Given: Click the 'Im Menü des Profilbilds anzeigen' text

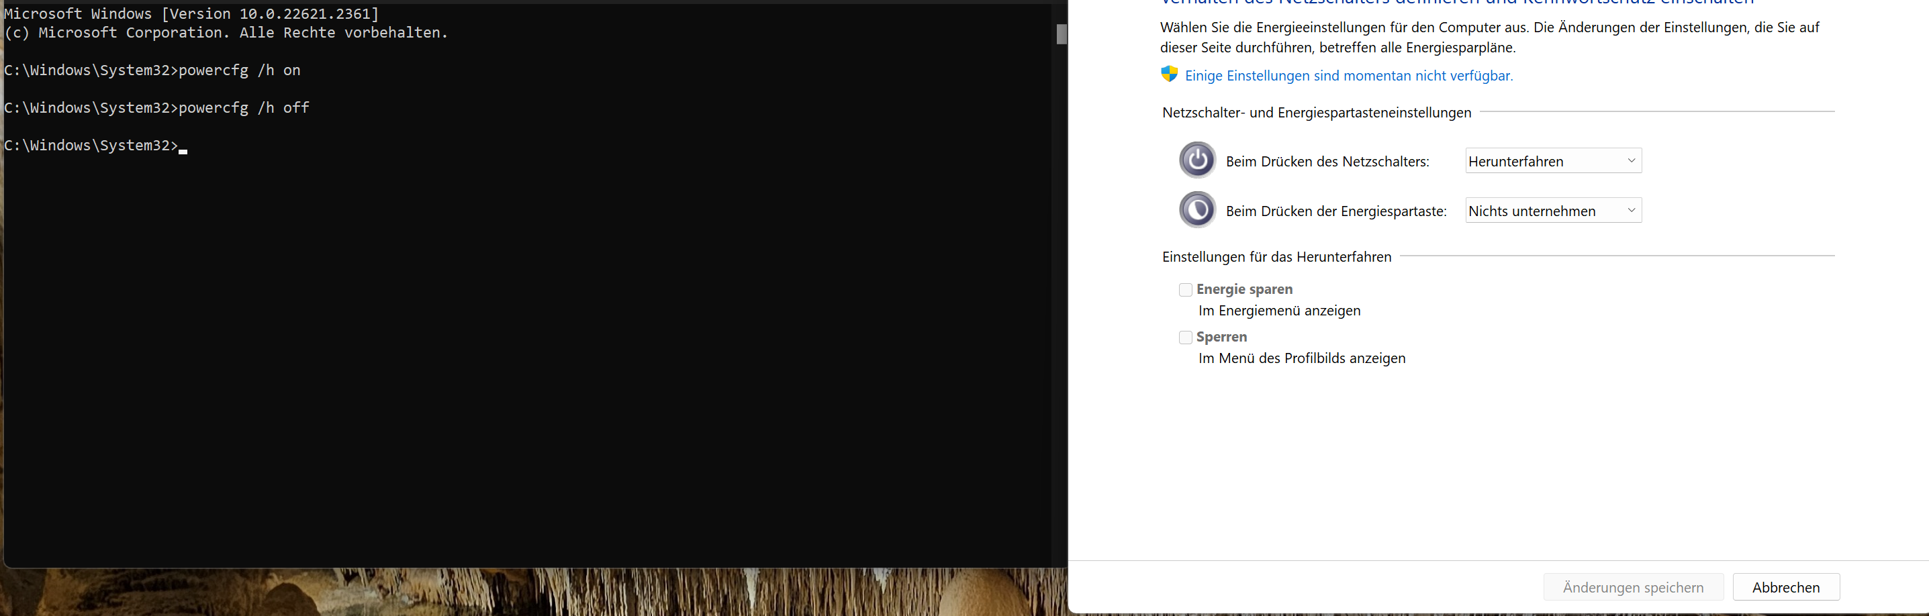Looking at the screenshot, I should [x=1301, y=358].
